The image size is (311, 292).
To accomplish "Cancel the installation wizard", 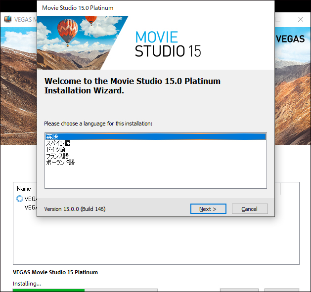I will click(x=250, y=209).
